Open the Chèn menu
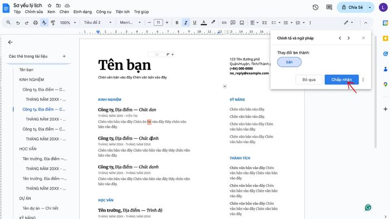The image size is (390, 219). [64, 12]
